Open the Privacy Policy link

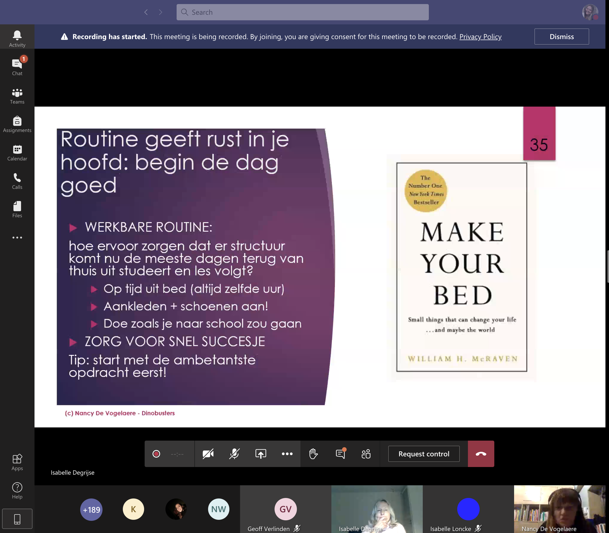pyautogui.click(x=480, y=37)
